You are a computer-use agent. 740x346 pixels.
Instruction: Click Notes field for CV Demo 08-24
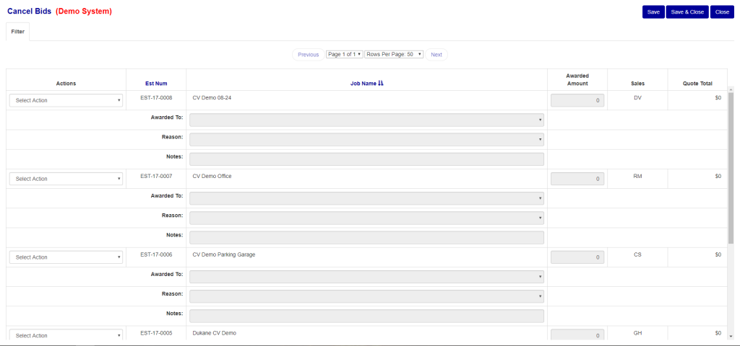point(366,159)
